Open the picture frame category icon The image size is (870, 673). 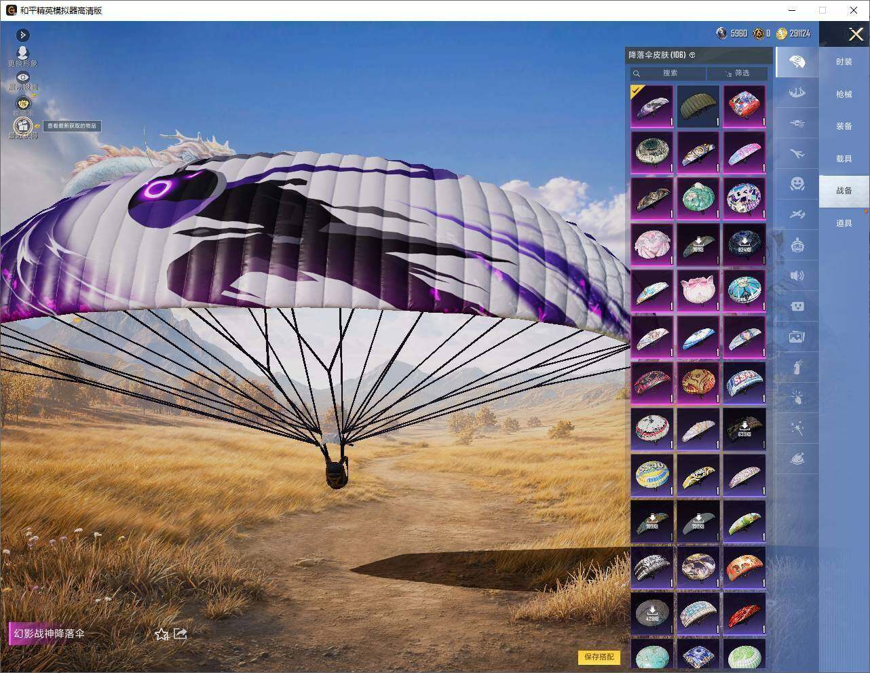click(797, 336)
